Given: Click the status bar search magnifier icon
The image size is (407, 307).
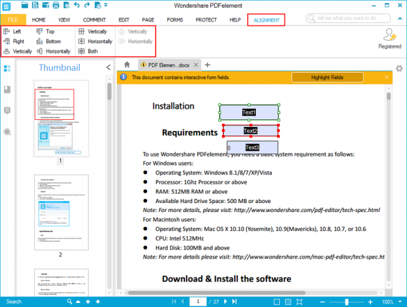Looking at the screenshot, I should point(70,302).
